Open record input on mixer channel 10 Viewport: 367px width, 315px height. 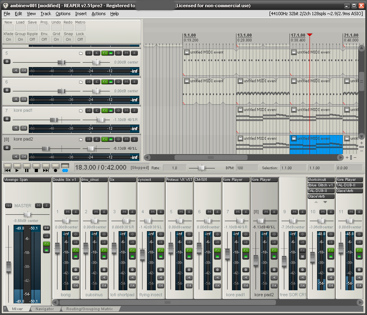[331, 286]
